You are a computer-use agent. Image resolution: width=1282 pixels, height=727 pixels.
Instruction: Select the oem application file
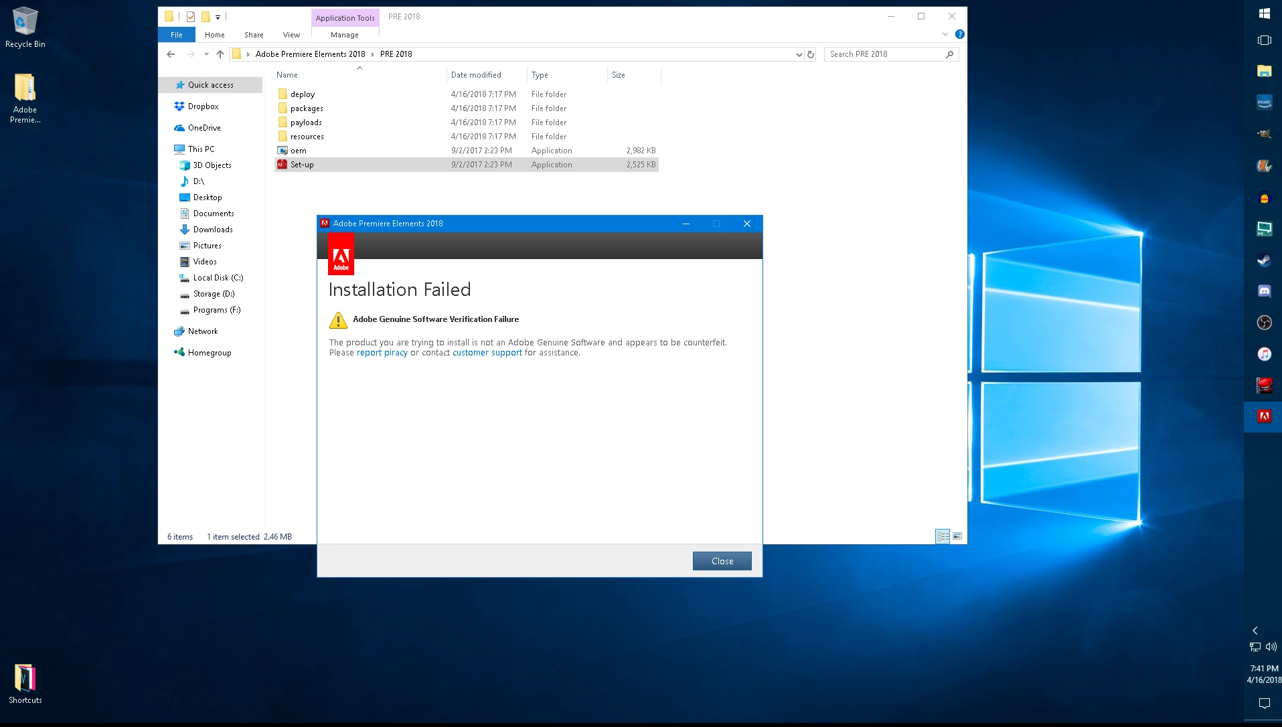tap(467, 151)
